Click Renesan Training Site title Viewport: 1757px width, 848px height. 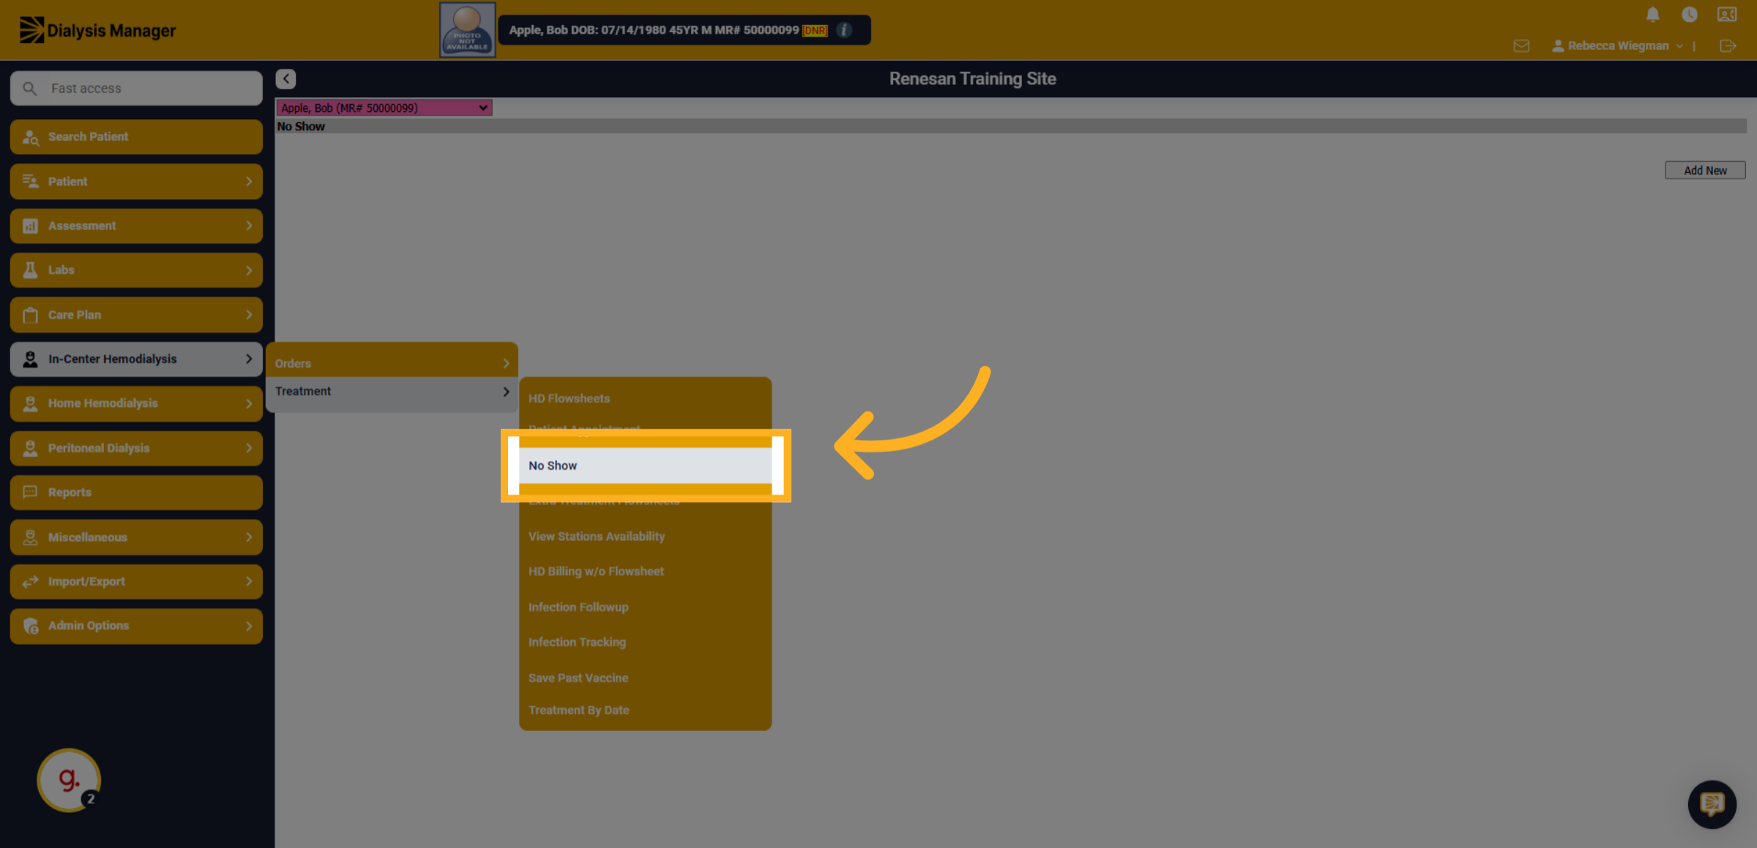click(x=972, y=79)
